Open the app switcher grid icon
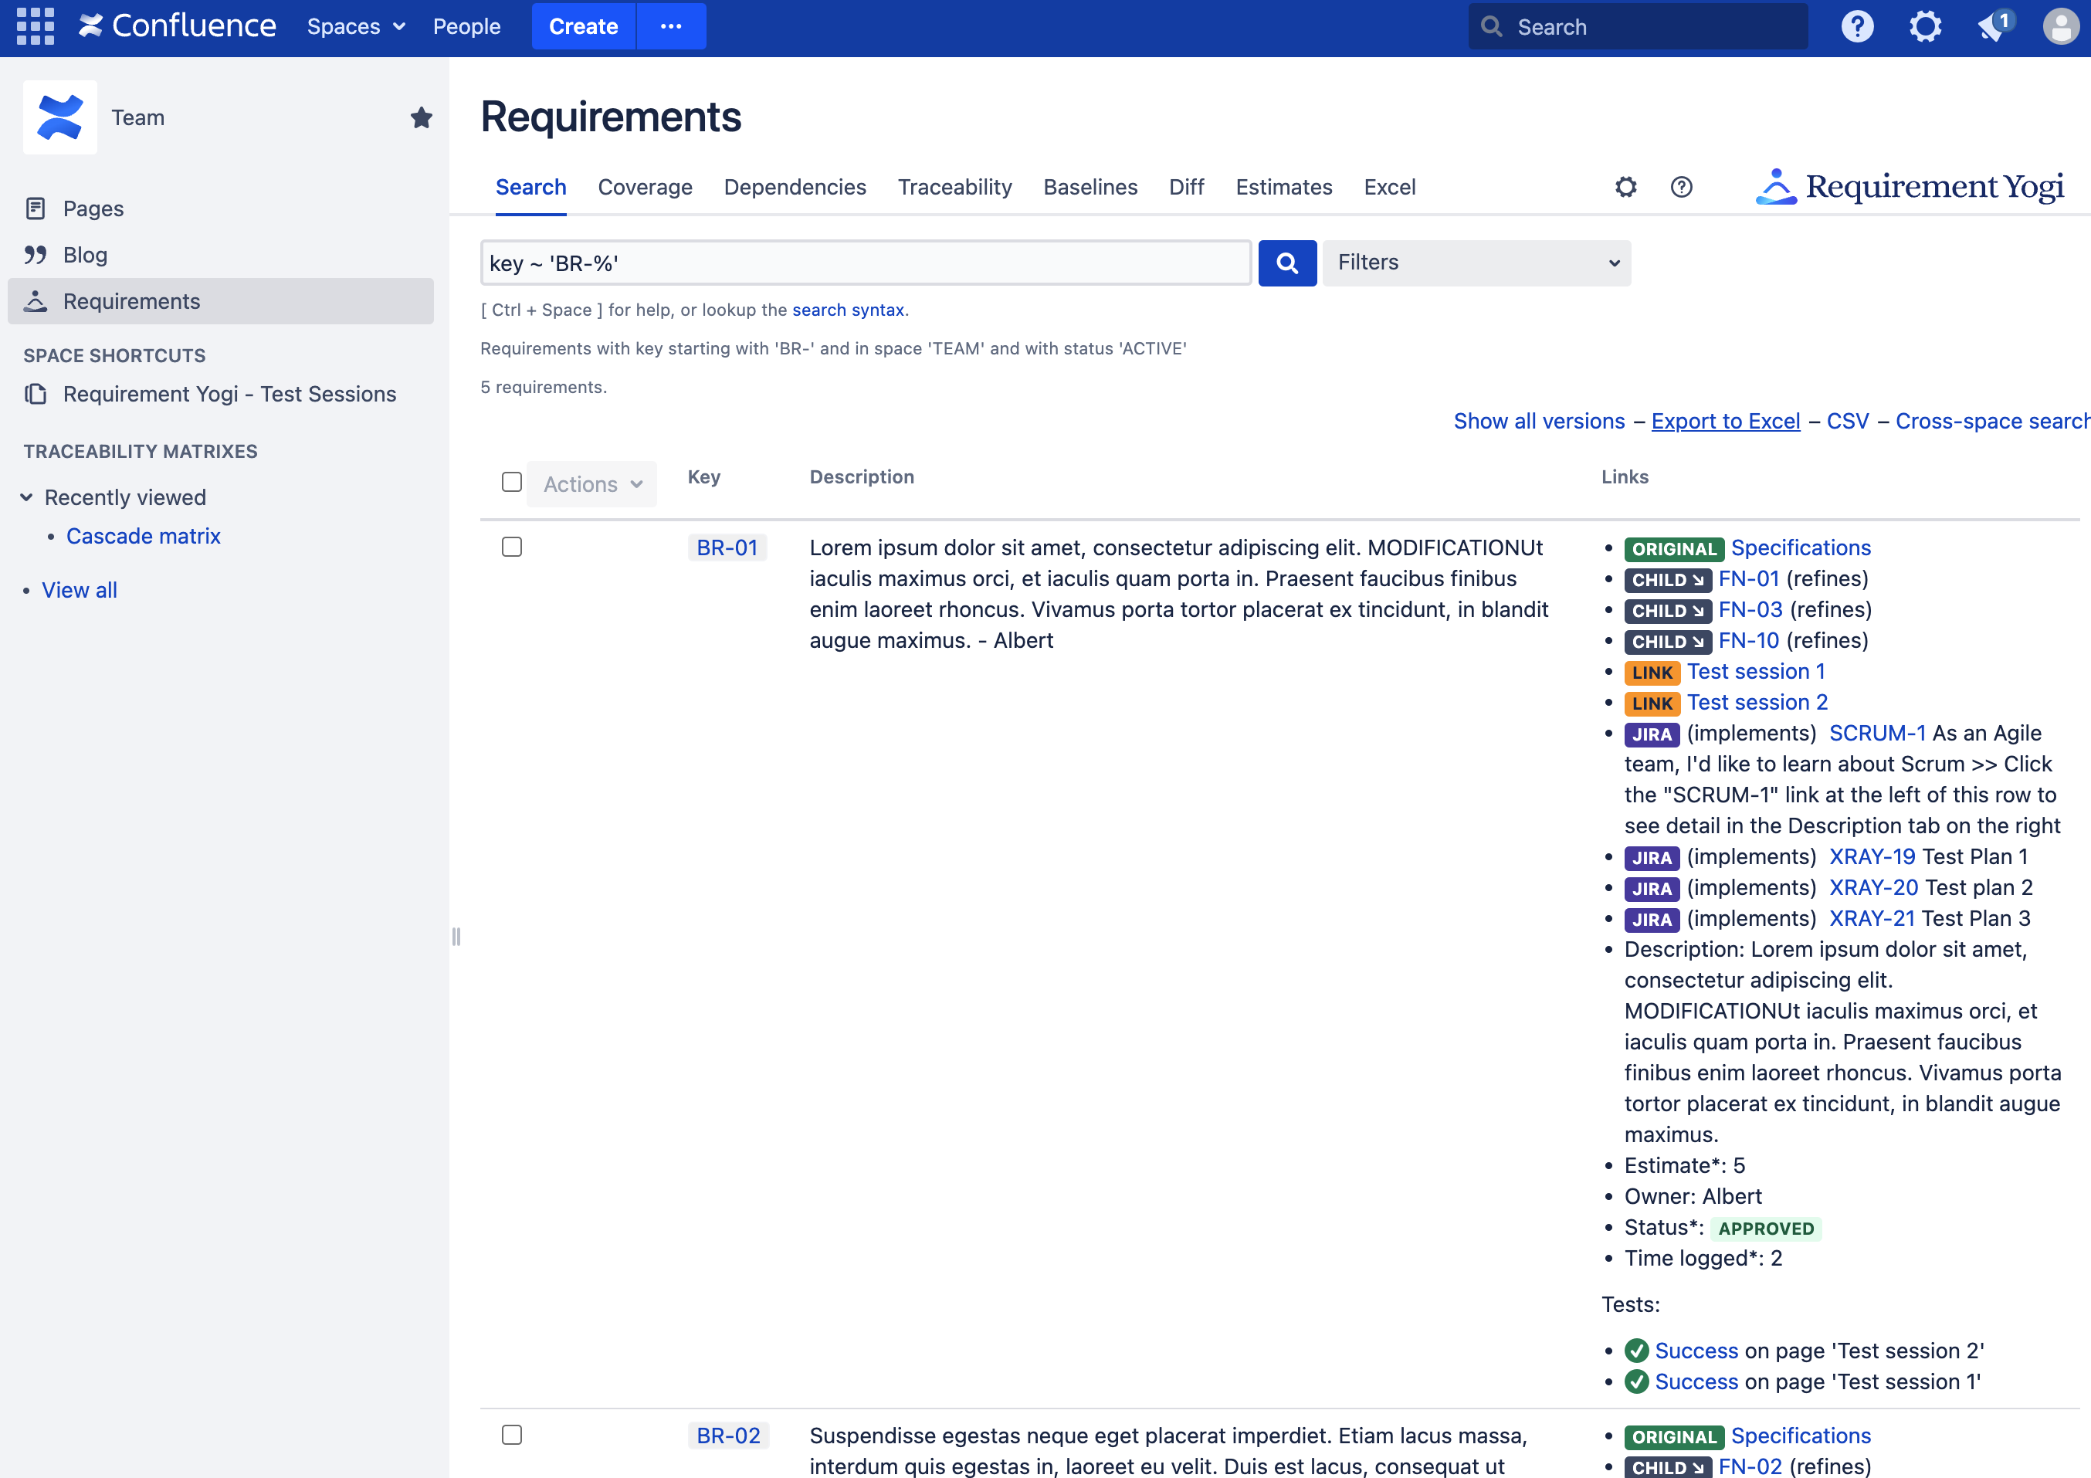The height and width of the screenshot is (1478, 2091). point(36,26)
